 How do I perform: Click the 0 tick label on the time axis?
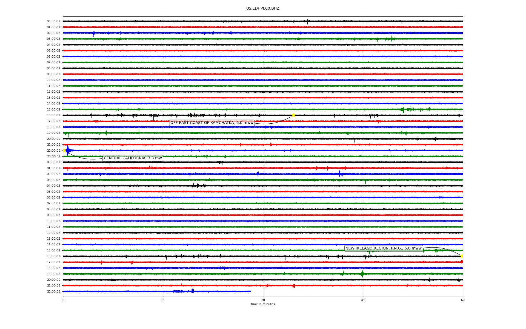coord(63,300)
